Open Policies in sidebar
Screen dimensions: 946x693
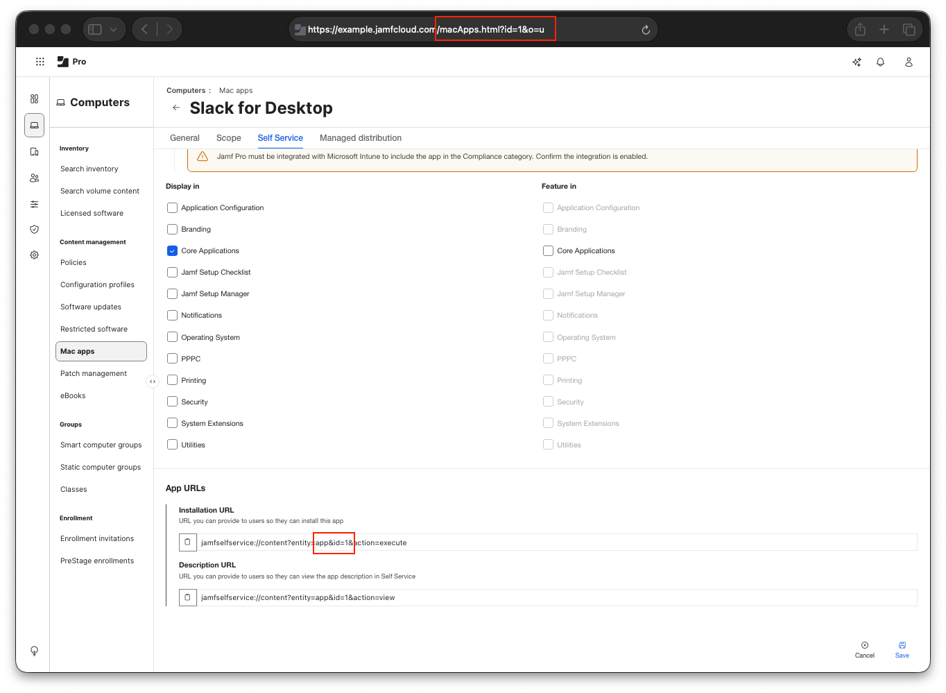point(74,262)
